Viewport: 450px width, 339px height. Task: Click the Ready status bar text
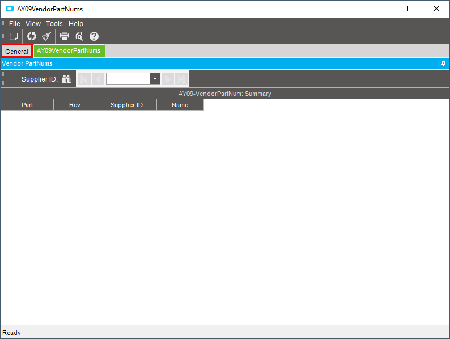point(11,333)
